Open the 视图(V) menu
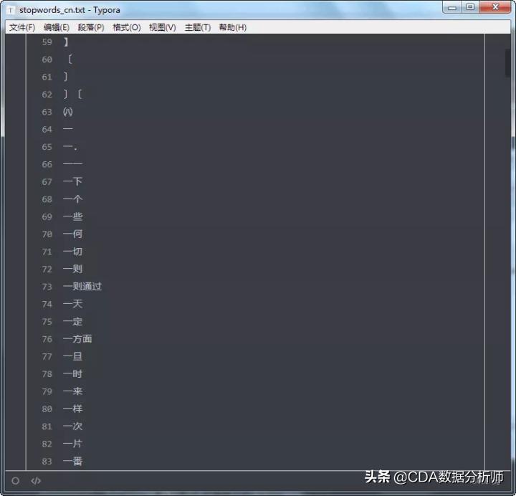This screenshot has height=496, width=516. 162,27
